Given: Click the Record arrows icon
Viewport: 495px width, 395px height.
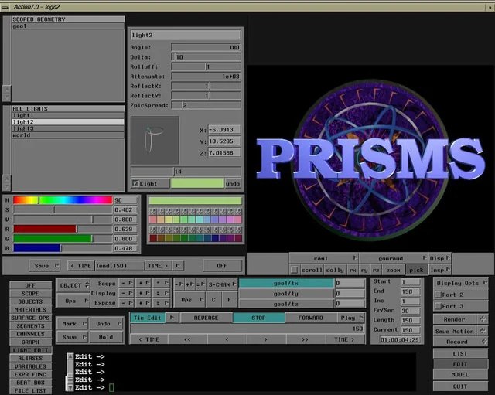Looking at the screenshot, I should 484,342.
